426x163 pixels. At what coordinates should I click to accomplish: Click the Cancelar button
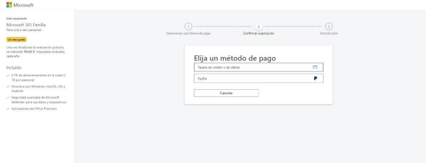click(x=226, y=93)
